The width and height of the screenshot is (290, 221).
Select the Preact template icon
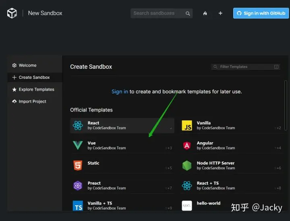pos(78,185)
